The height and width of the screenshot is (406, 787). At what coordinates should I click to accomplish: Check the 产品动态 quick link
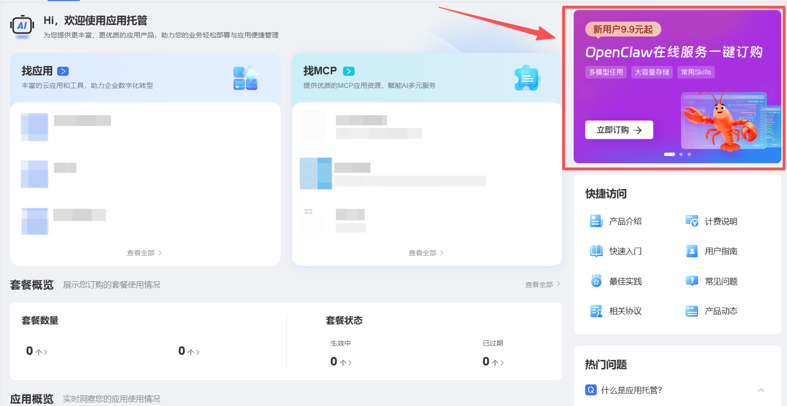point(721,311)
